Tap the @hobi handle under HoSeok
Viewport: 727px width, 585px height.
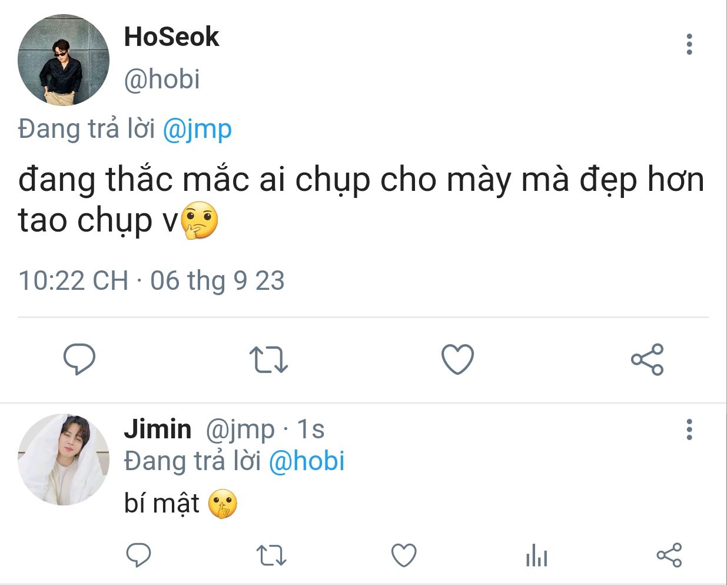(162, 79)
